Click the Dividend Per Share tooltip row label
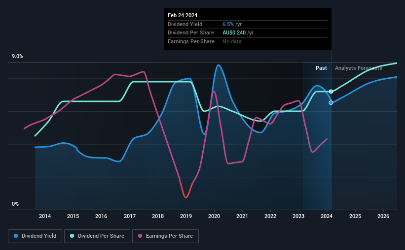405x250 pixels. (191, 33)
